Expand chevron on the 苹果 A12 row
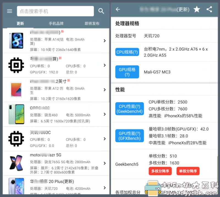This screenshot has height=197, width=220. point(105,90)
